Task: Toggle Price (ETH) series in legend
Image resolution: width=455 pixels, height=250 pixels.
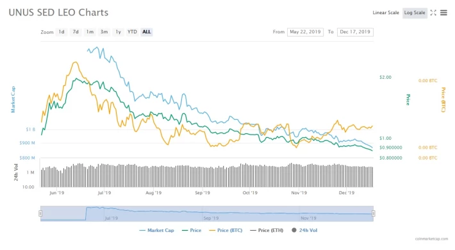Action: 267,230
